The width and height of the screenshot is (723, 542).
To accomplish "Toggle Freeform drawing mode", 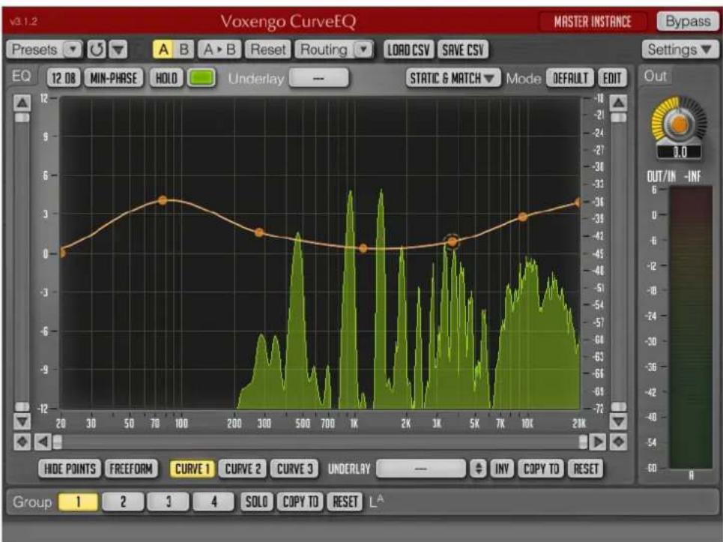I will coord(131,469).
